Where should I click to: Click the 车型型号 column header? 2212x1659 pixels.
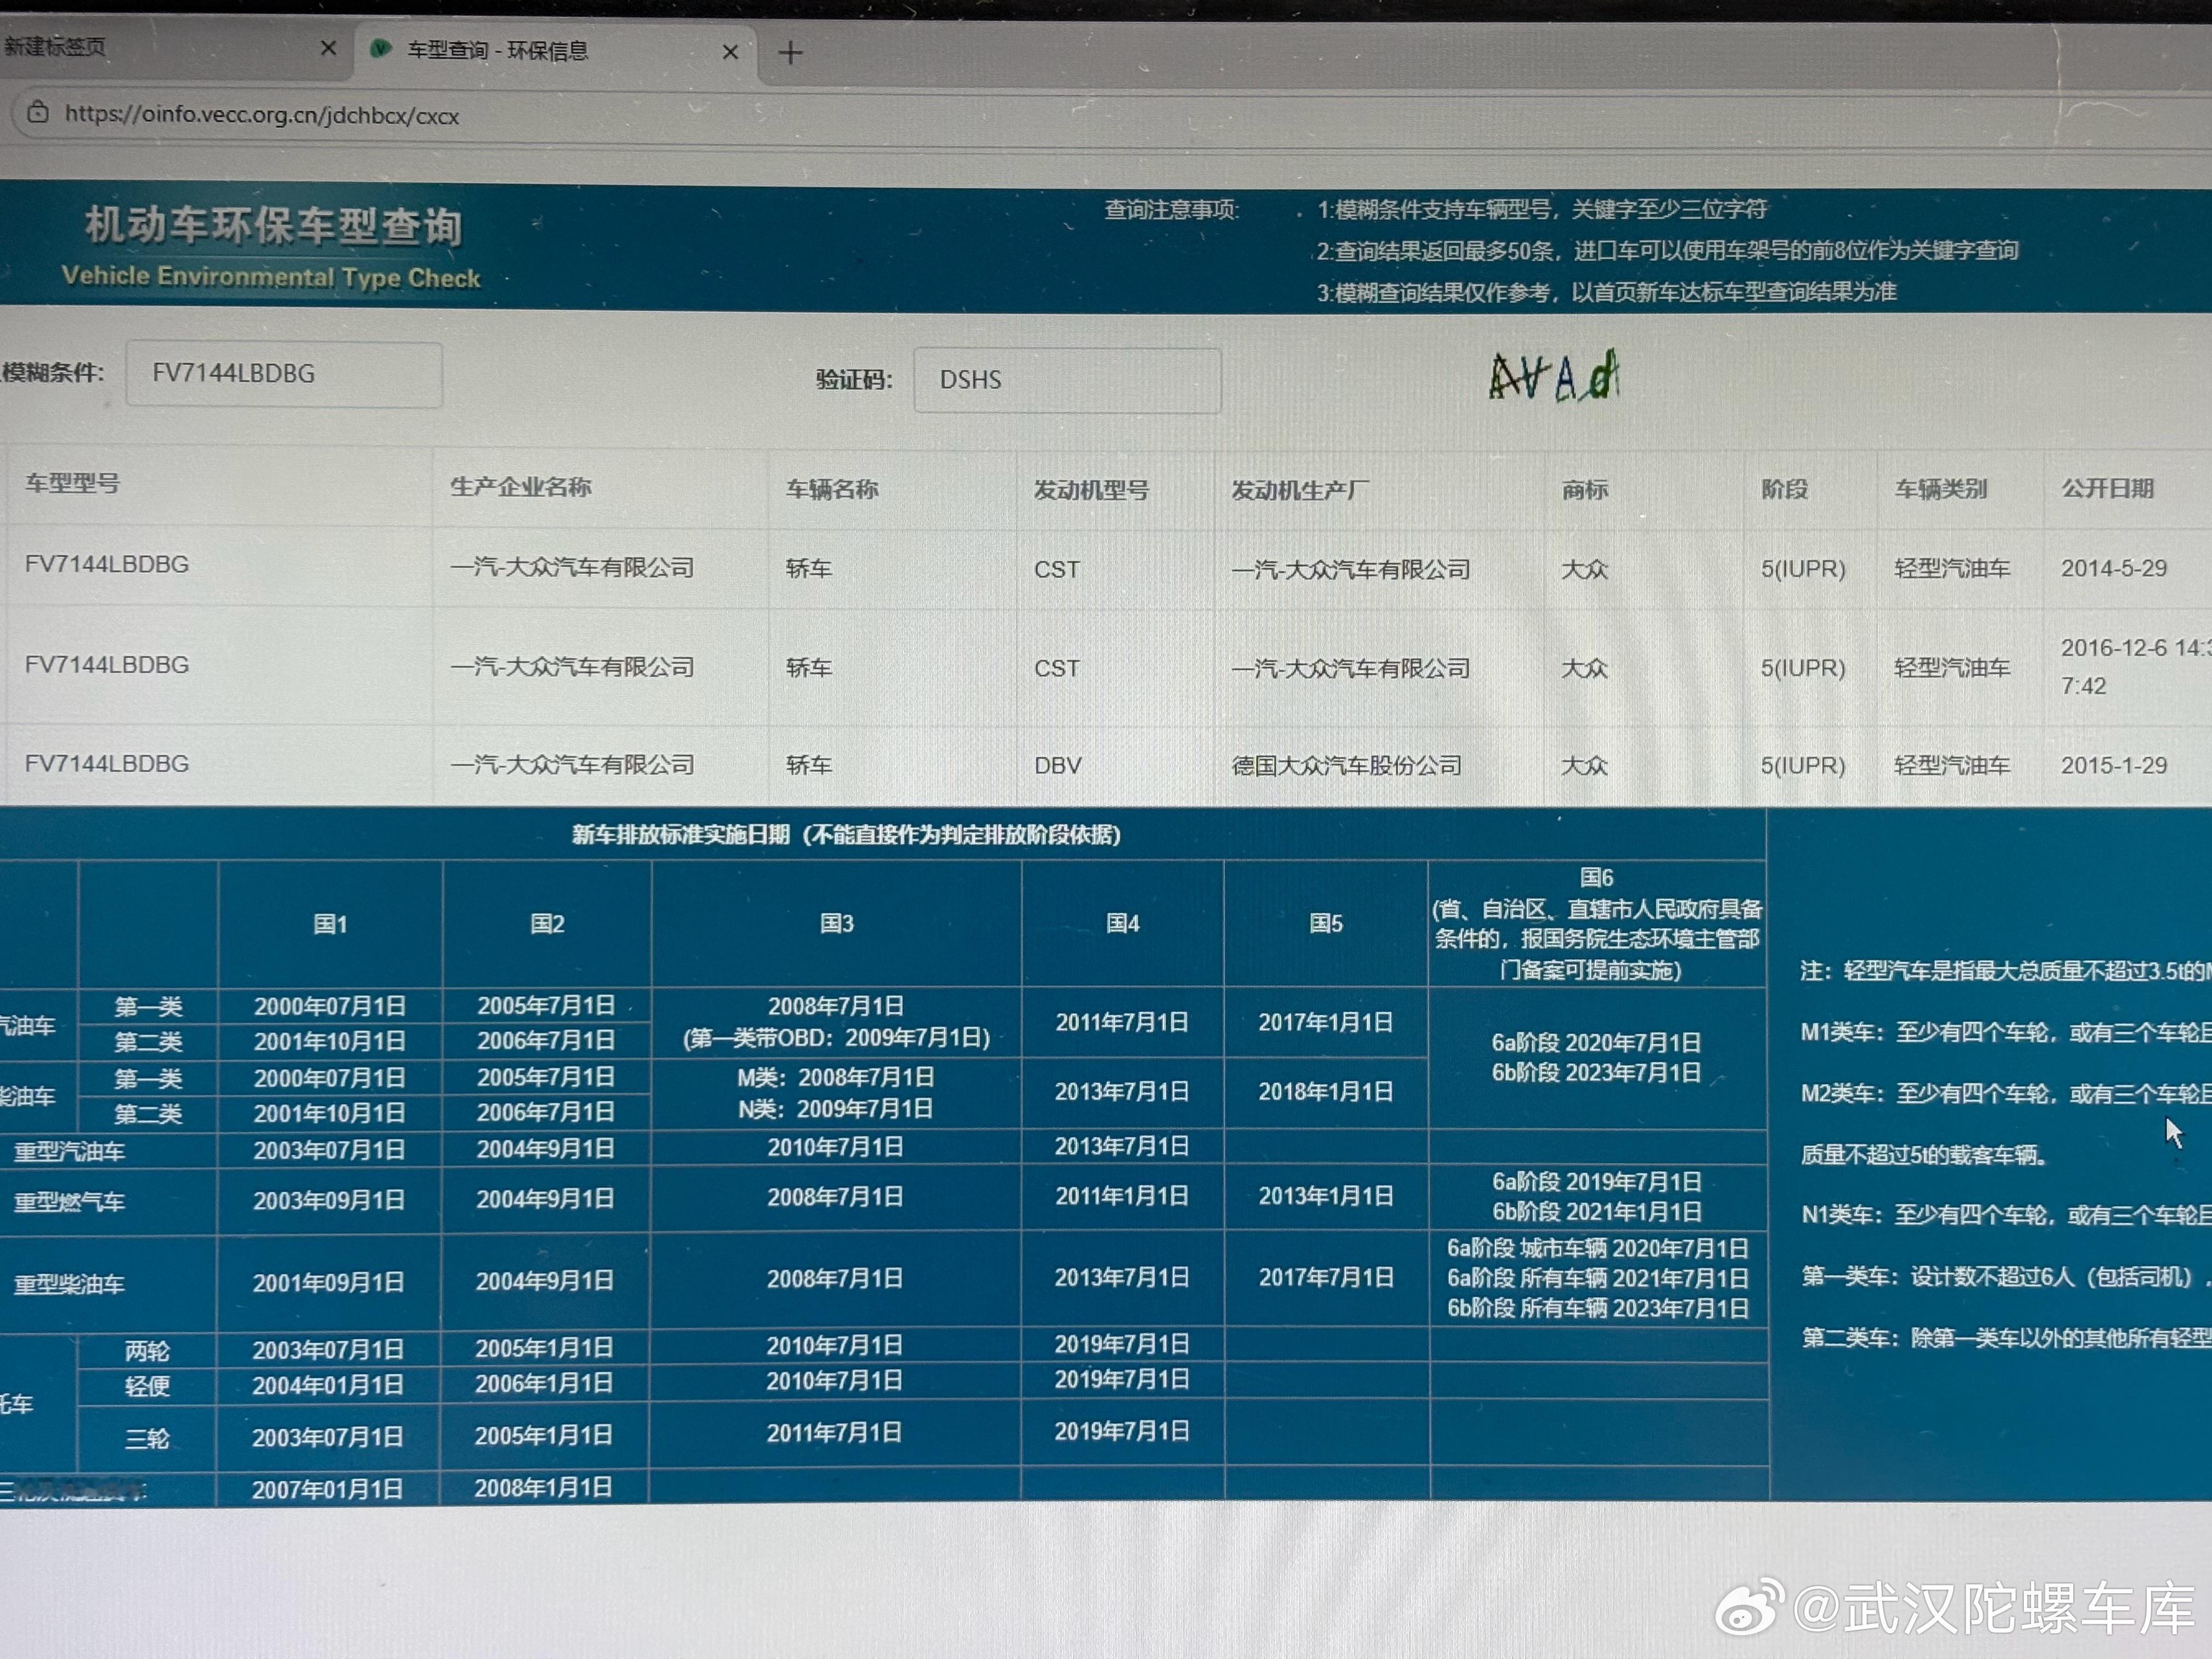[72, 484]
